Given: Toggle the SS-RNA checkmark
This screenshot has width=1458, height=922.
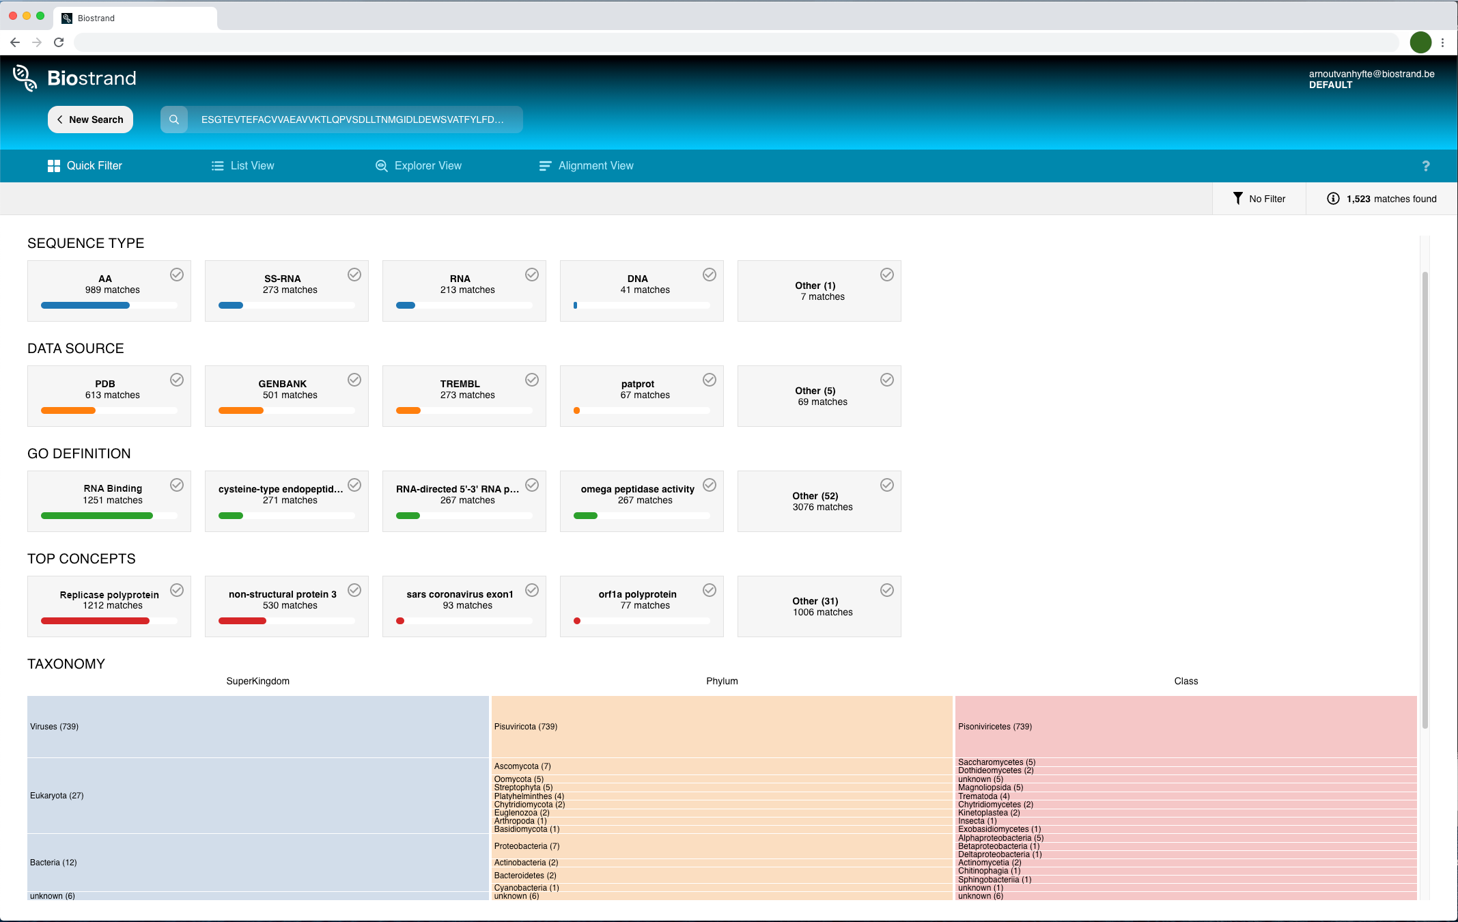Looking at the screenshot, I should (354, 275).
